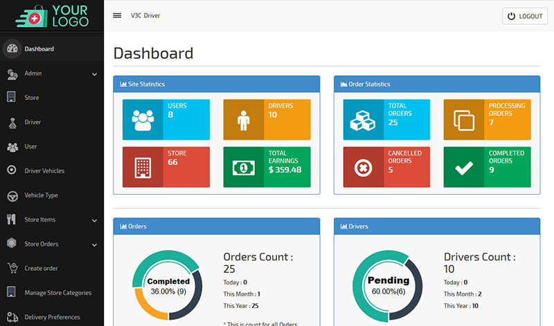Viewport: 554px width, 326px height.
Task: Click the User group icon in sidebar
Action: 12,147
